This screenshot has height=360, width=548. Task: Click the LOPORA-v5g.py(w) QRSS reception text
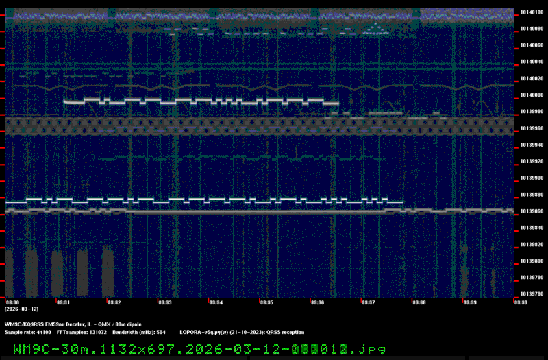[x=242, y=332]
